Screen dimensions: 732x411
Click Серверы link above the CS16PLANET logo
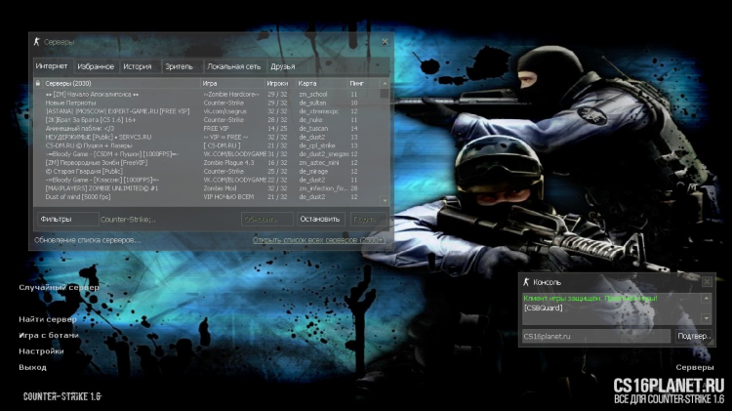pos(695,367)
